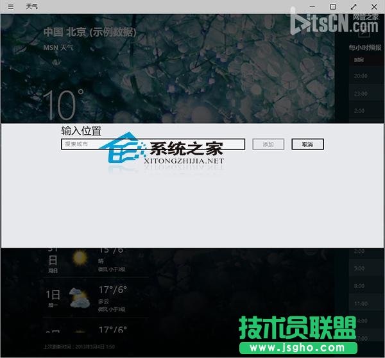The height and width of the screenshot is (358, 385).
Task: Select the 20:00 hourly forecast row
Action: click(x=366, y=76)
